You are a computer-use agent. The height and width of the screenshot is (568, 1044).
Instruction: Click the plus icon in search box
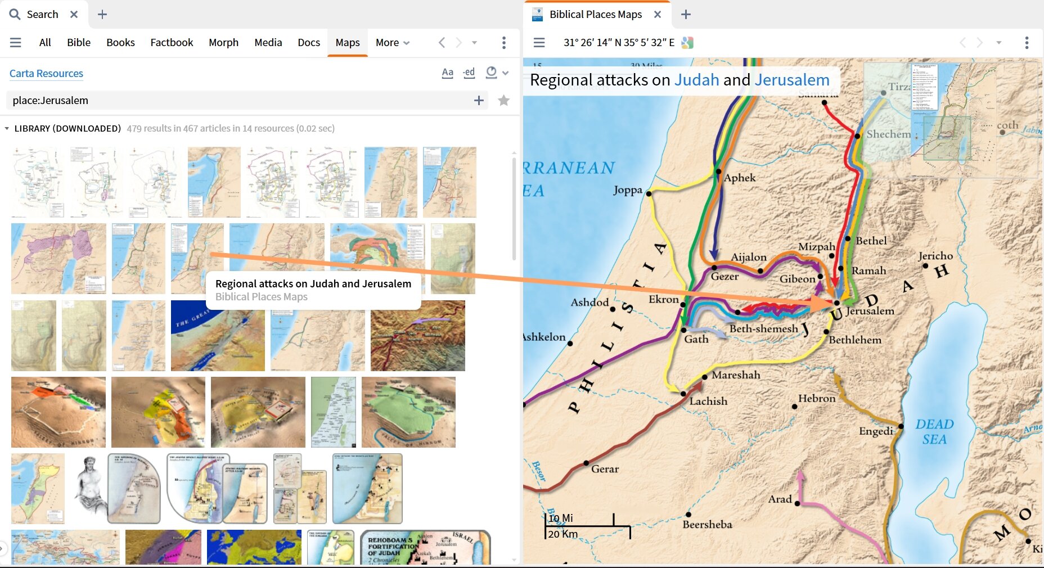479,101
